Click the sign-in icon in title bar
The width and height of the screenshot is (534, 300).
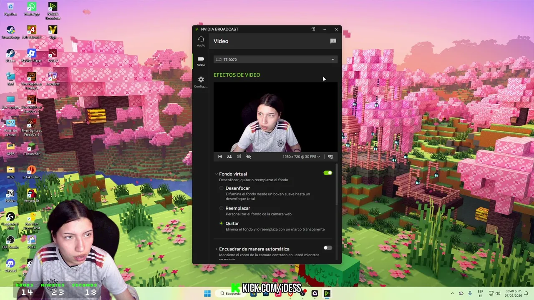coord(313,29)
